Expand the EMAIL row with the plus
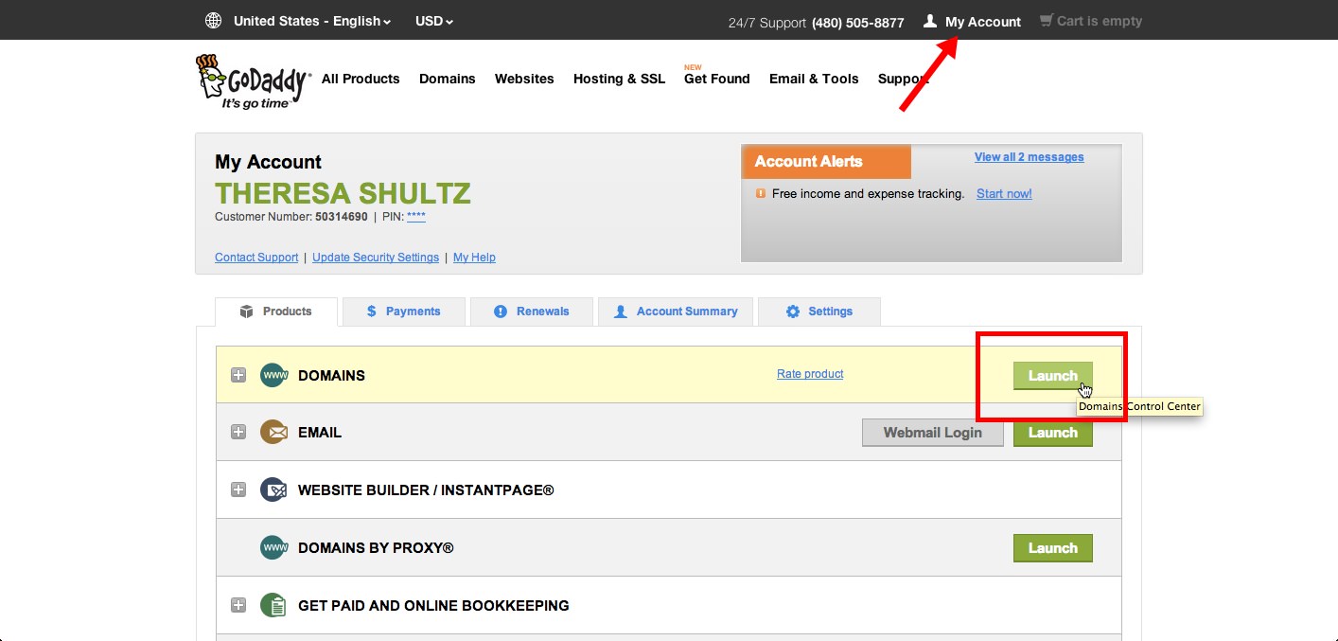1338x641 pixels. click(x=238, y=432)
